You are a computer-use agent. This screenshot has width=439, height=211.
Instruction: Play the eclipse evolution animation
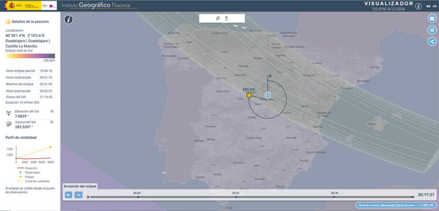pos(68,195)
